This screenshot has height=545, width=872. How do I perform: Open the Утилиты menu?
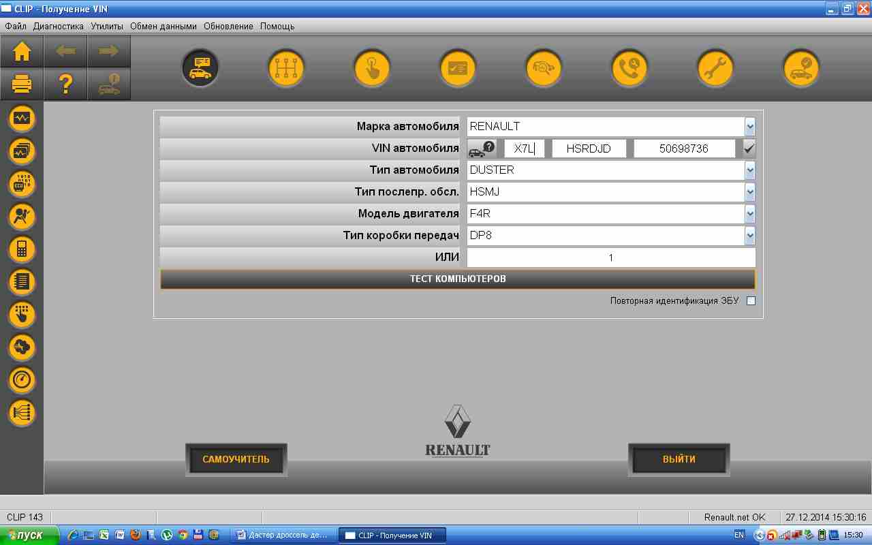pos(107,27)
